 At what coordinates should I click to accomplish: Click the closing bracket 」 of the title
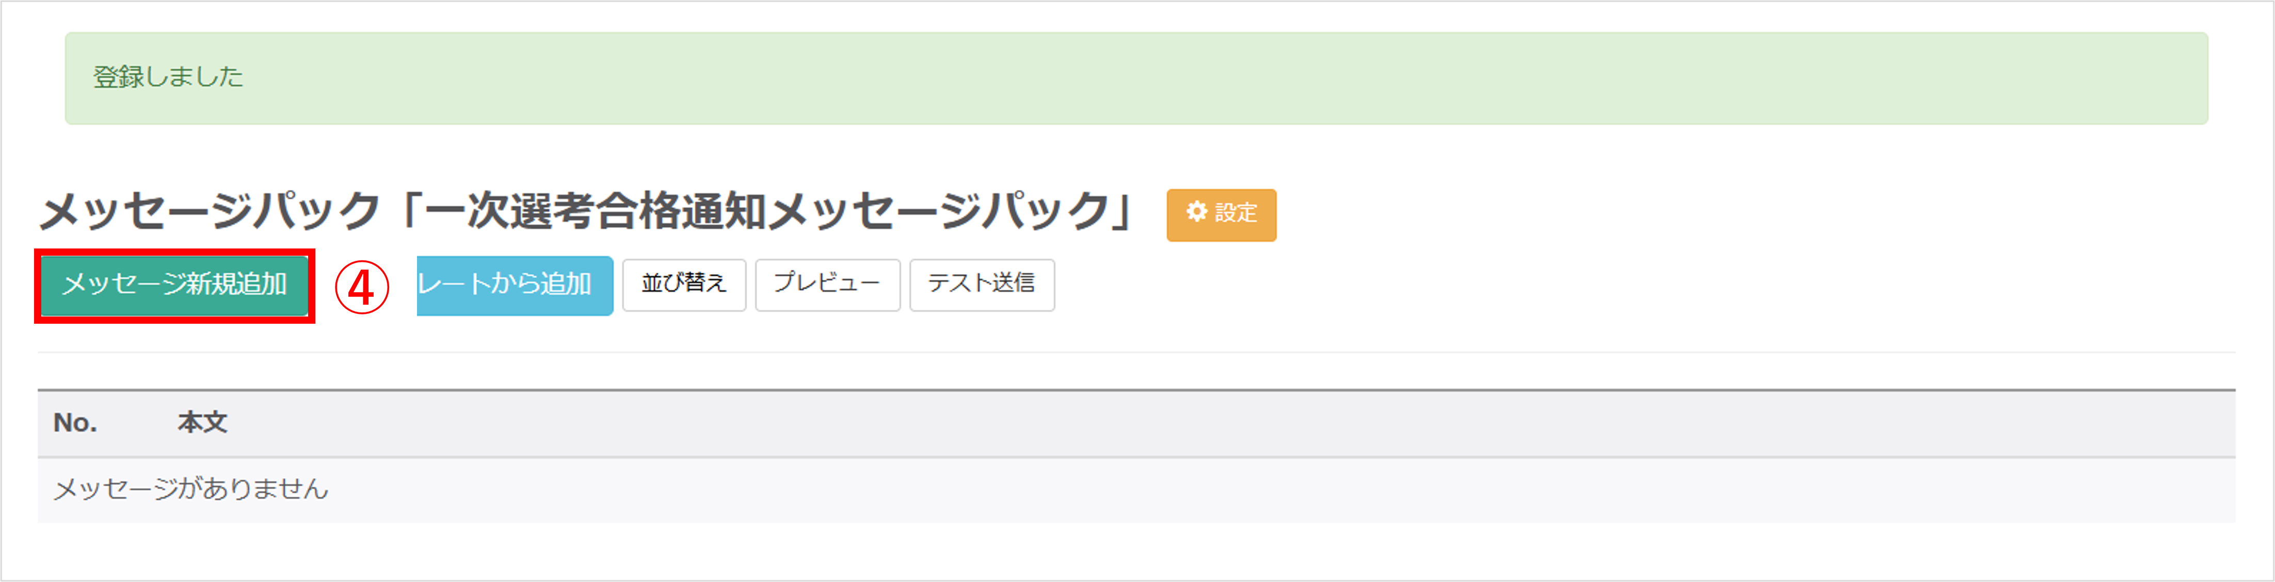(1123, 212)
